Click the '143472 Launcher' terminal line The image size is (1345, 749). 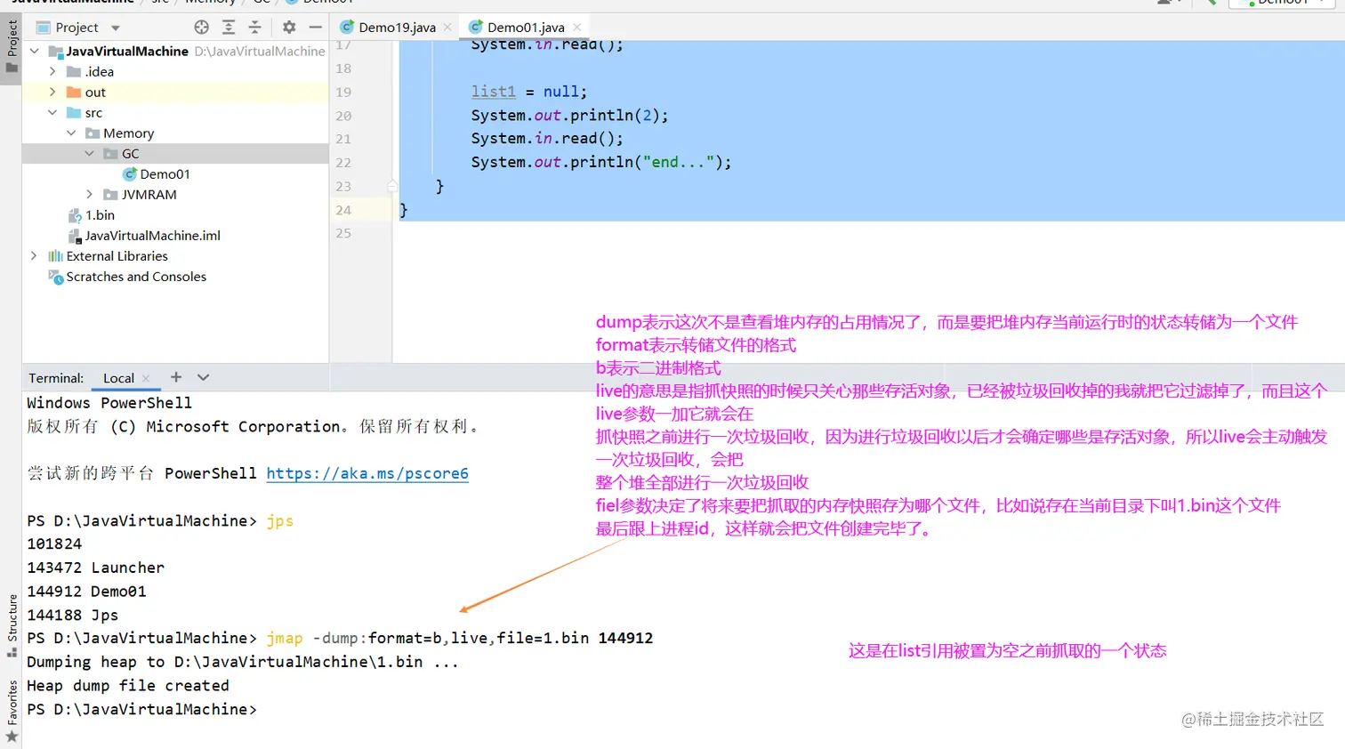[95, 568]
